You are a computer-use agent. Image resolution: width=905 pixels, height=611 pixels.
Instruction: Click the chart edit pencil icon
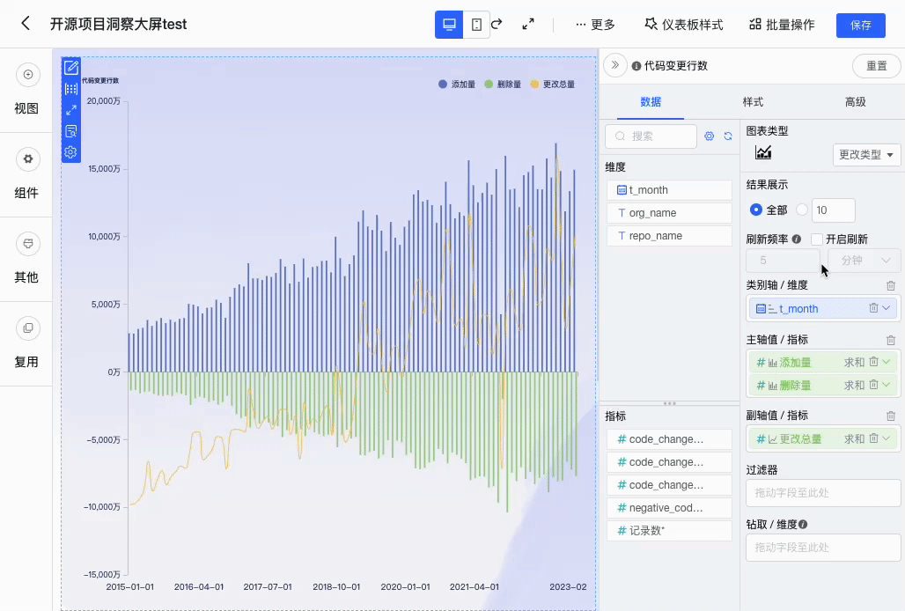(x=71, y=68)
